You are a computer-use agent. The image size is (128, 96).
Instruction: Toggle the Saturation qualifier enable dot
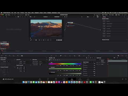(50, 67)
